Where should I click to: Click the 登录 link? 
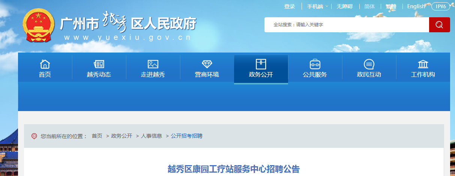pos(290,6)
